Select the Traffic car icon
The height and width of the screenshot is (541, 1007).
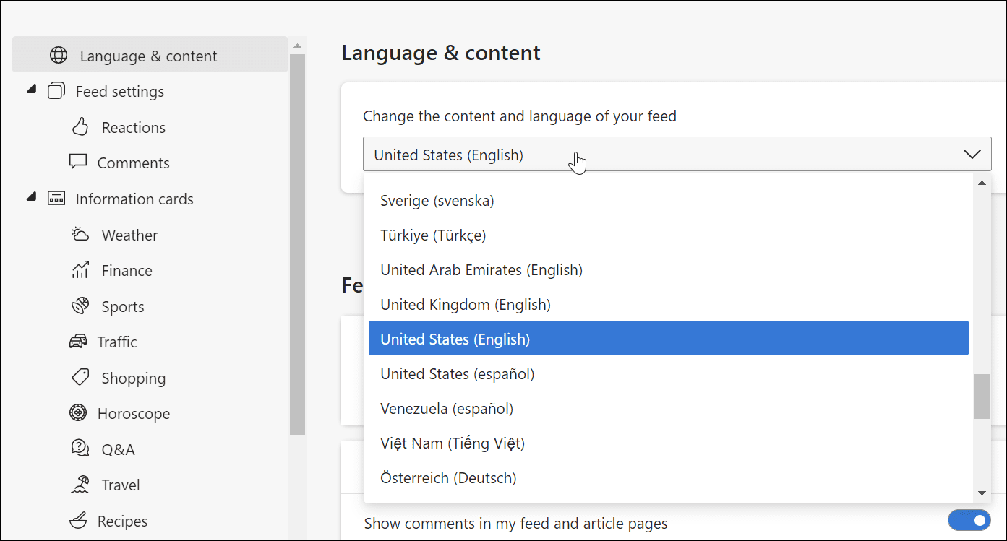[x=80, y=341]
